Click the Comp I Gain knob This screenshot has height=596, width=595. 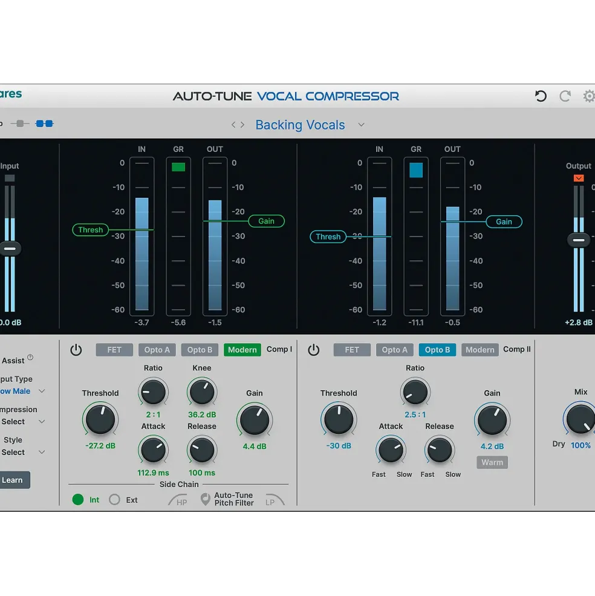tap(254, 420)
